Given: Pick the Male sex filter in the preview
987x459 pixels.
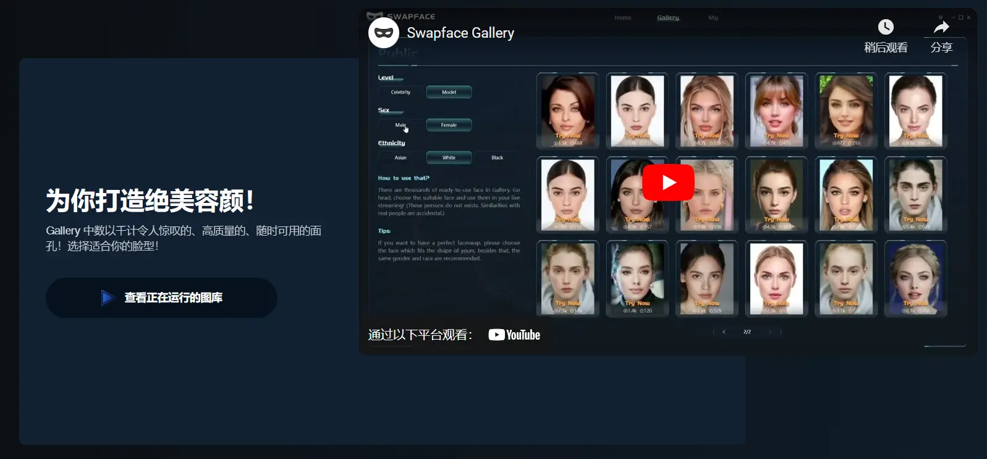Looking at the screenshot, I should pyautogui.click(x=400, y=125).
